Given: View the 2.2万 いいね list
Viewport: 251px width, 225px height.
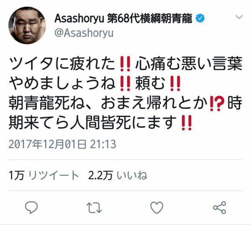Looking at the screenshot, I should 118,175.
